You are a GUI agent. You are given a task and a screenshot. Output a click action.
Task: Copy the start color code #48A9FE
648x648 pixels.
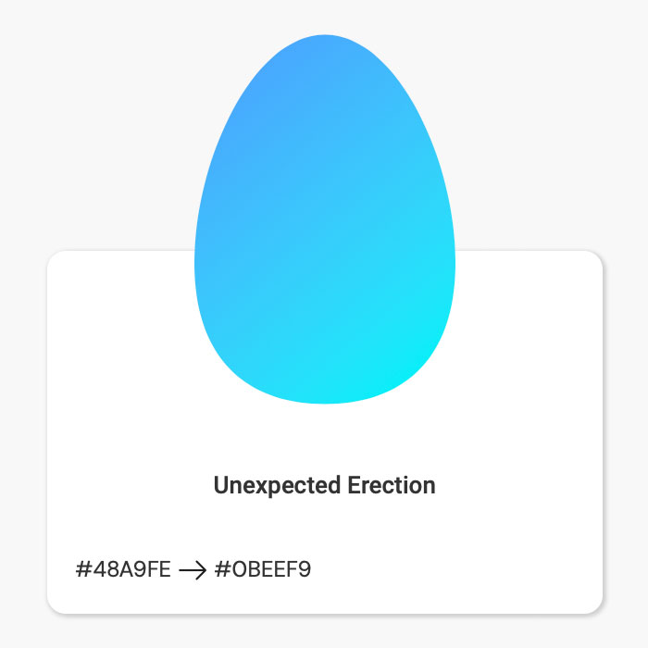tap(123, 569)
